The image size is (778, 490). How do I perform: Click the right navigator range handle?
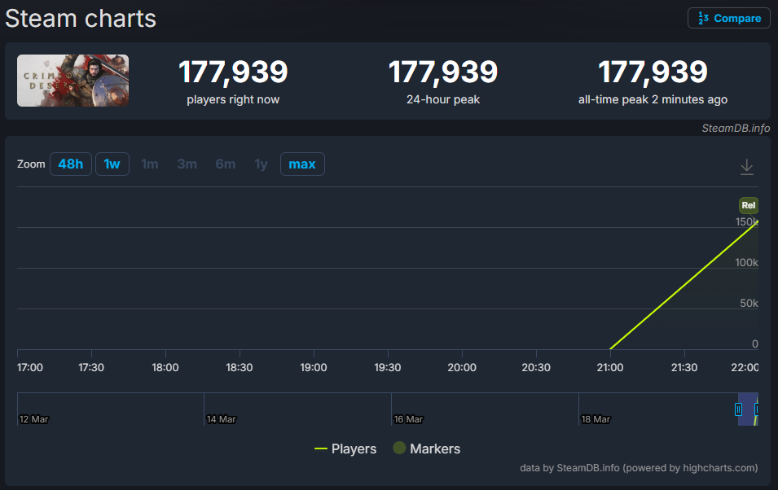(x=757, y=409)
